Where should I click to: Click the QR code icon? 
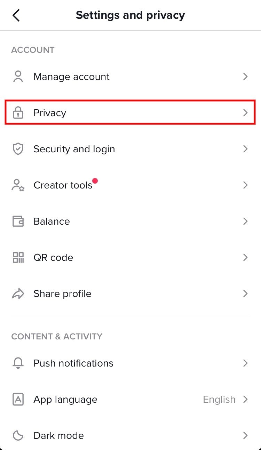pos(18,257)
